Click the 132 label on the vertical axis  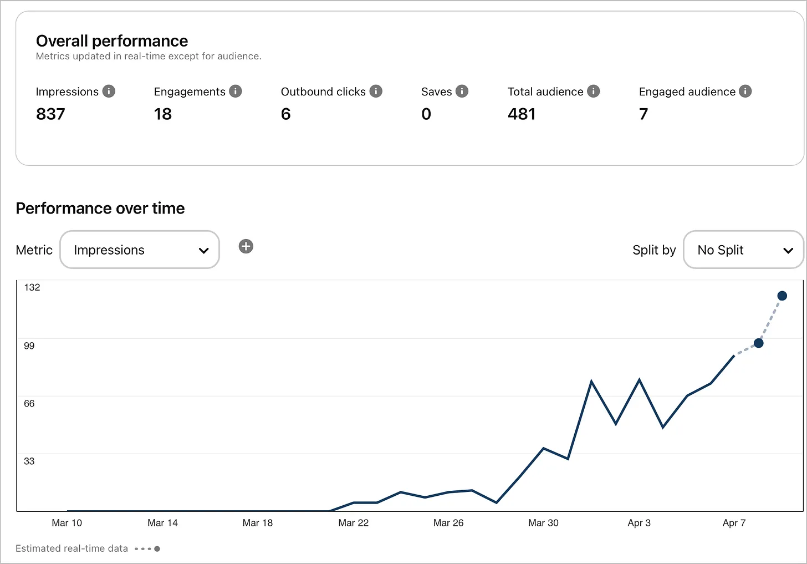32,287
